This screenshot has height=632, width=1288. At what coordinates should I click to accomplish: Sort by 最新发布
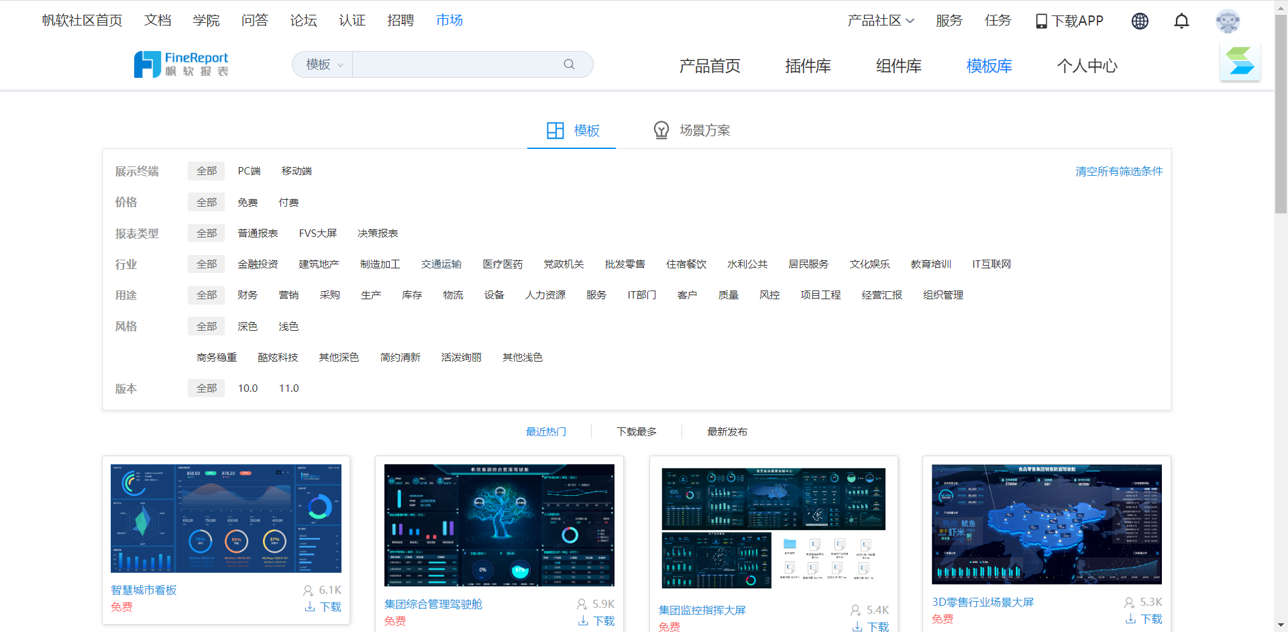[727, 431]
